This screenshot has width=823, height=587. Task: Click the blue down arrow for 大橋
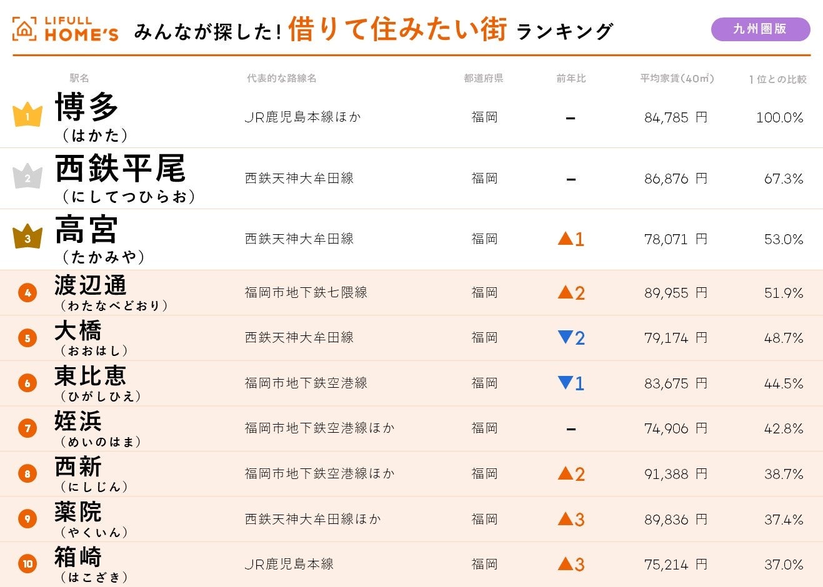pyautogui.click(x=566, y=338)
